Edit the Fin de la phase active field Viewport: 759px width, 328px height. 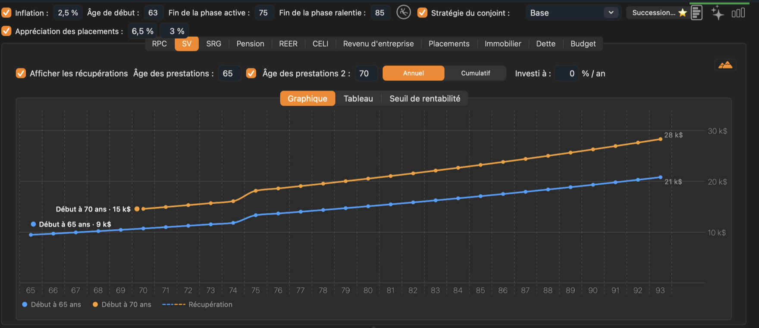pos(263,13)
